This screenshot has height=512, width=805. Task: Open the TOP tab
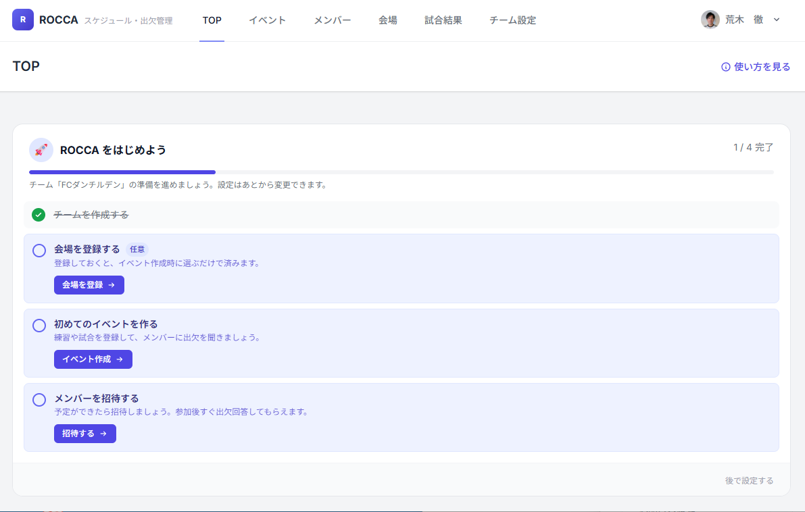(212, 20)
